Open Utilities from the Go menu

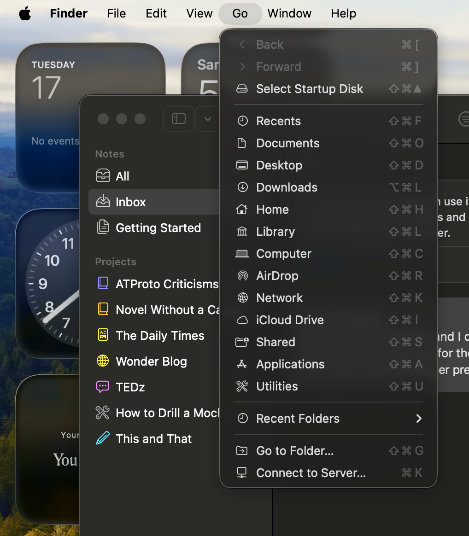click(328, 386)
